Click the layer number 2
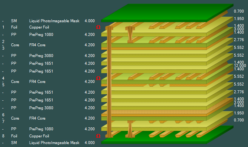Viewport: 248px width, 147px height. click(3, 41)
